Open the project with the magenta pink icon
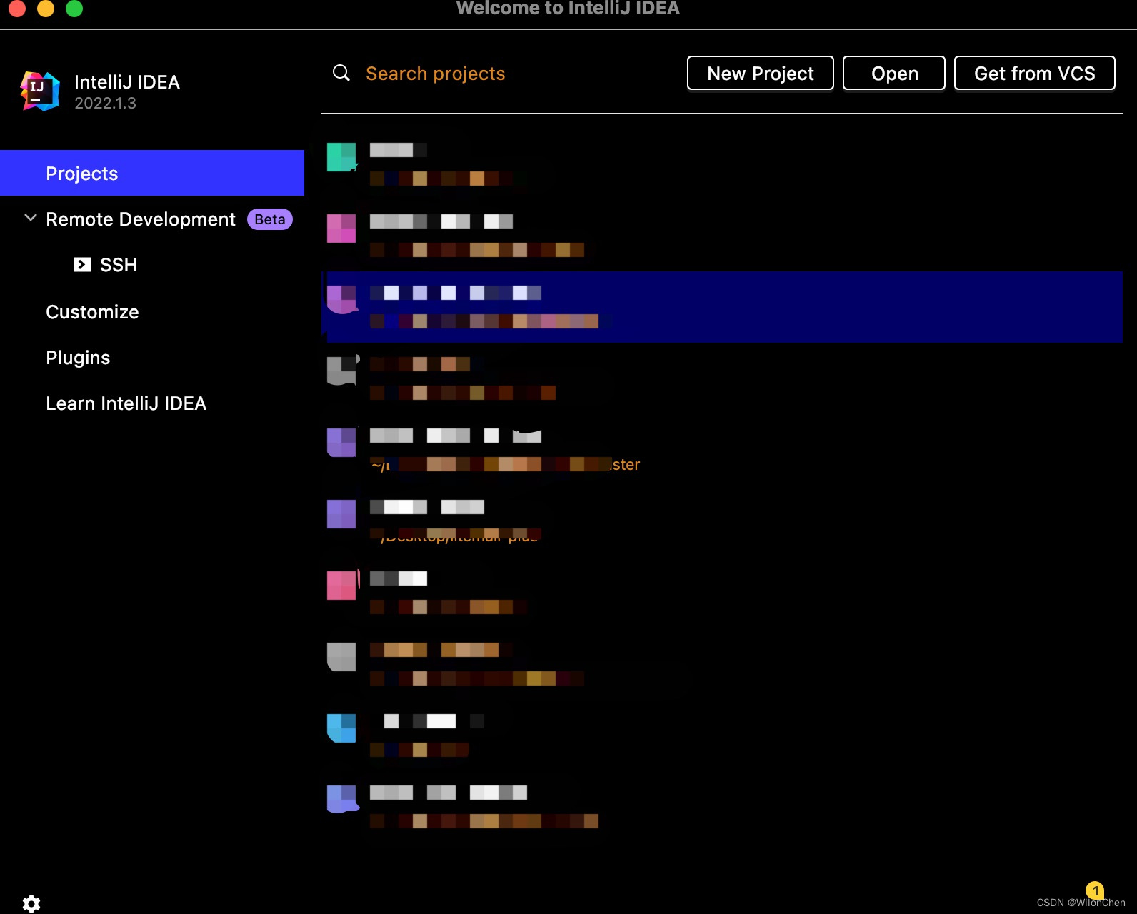The image size is (1137, 914). pyautogui.click(x=722, y=236)
